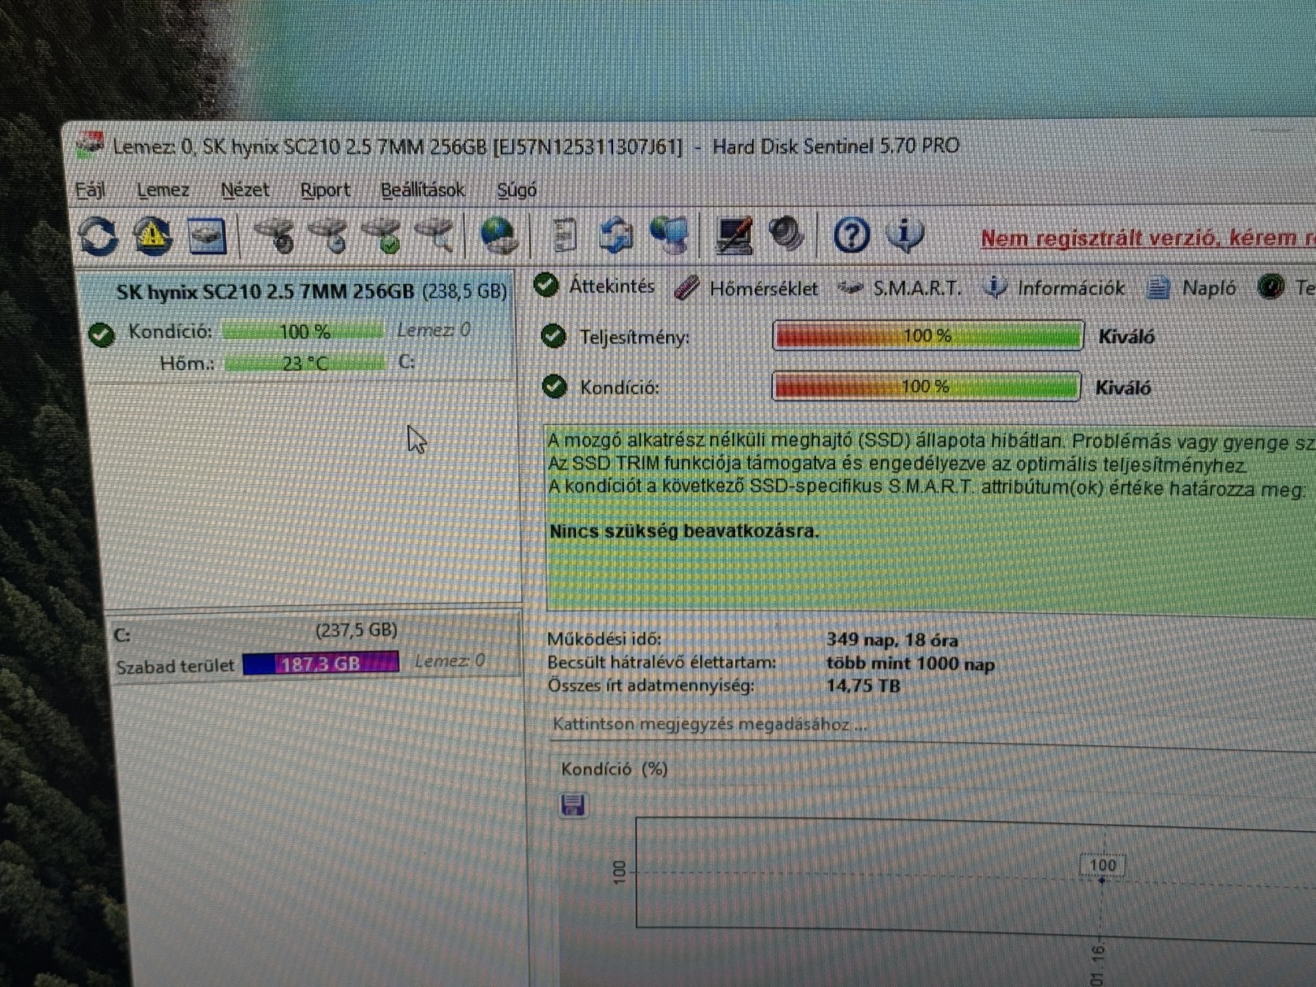The width and height of the screenshot is (1316, 987).
Task: Click the red 'Nem regisztrált verzió' link
Action: 1148,238
